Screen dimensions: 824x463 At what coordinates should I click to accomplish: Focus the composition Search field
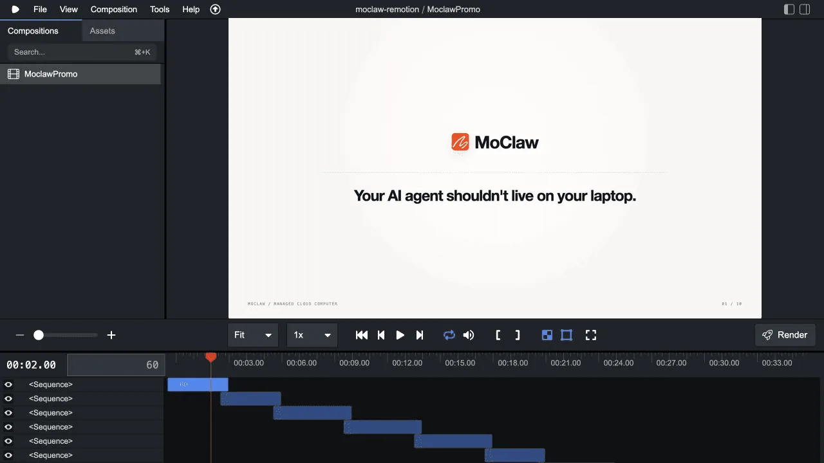(82, 52)
